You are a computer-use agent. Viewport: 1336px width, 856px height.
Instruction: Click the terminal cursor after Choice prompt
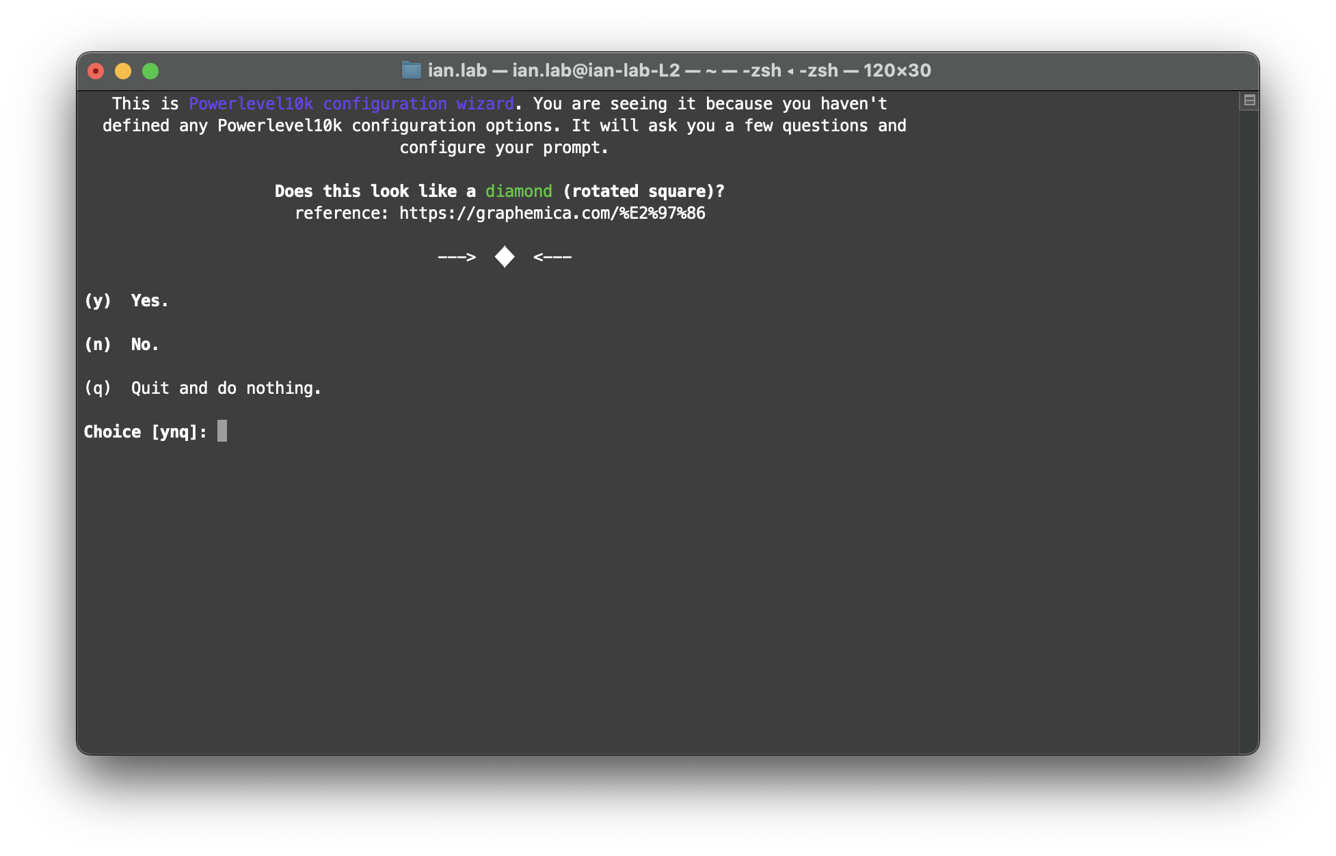222,431
